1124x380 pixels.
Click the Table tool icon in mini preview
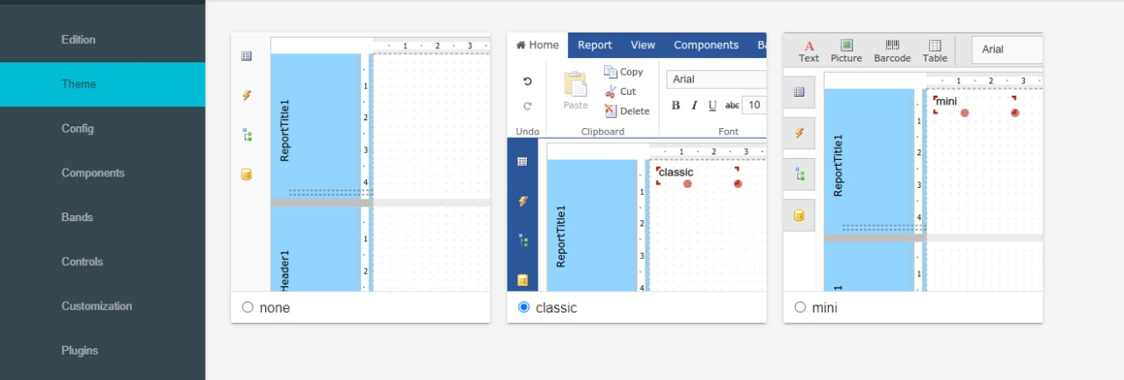935,45
